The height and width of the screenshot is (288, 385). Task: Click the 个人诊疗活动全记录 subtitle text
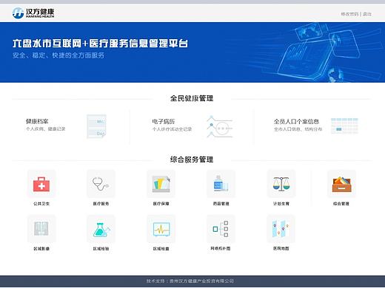pyautogui.click(x=172, y=129)
